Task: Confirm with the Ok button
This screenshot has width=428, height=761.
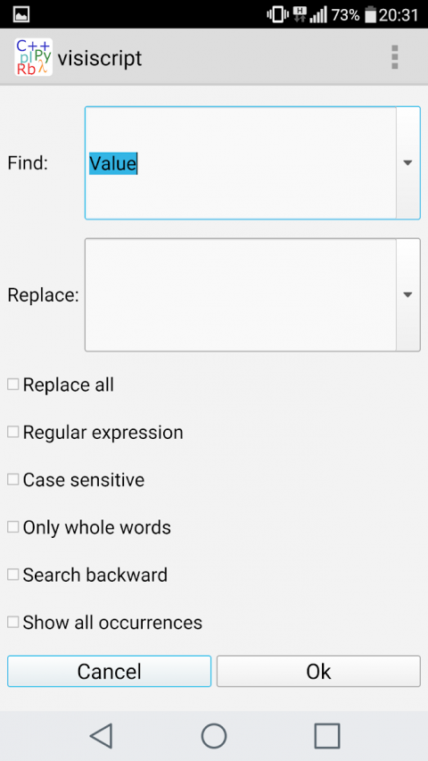Action: 318,671
